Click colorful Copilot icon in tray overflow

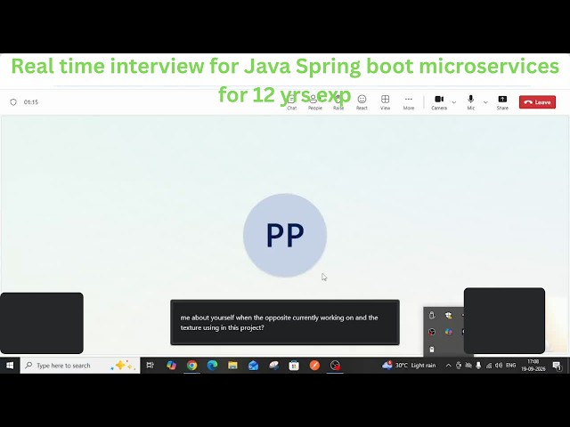[449, 332]
